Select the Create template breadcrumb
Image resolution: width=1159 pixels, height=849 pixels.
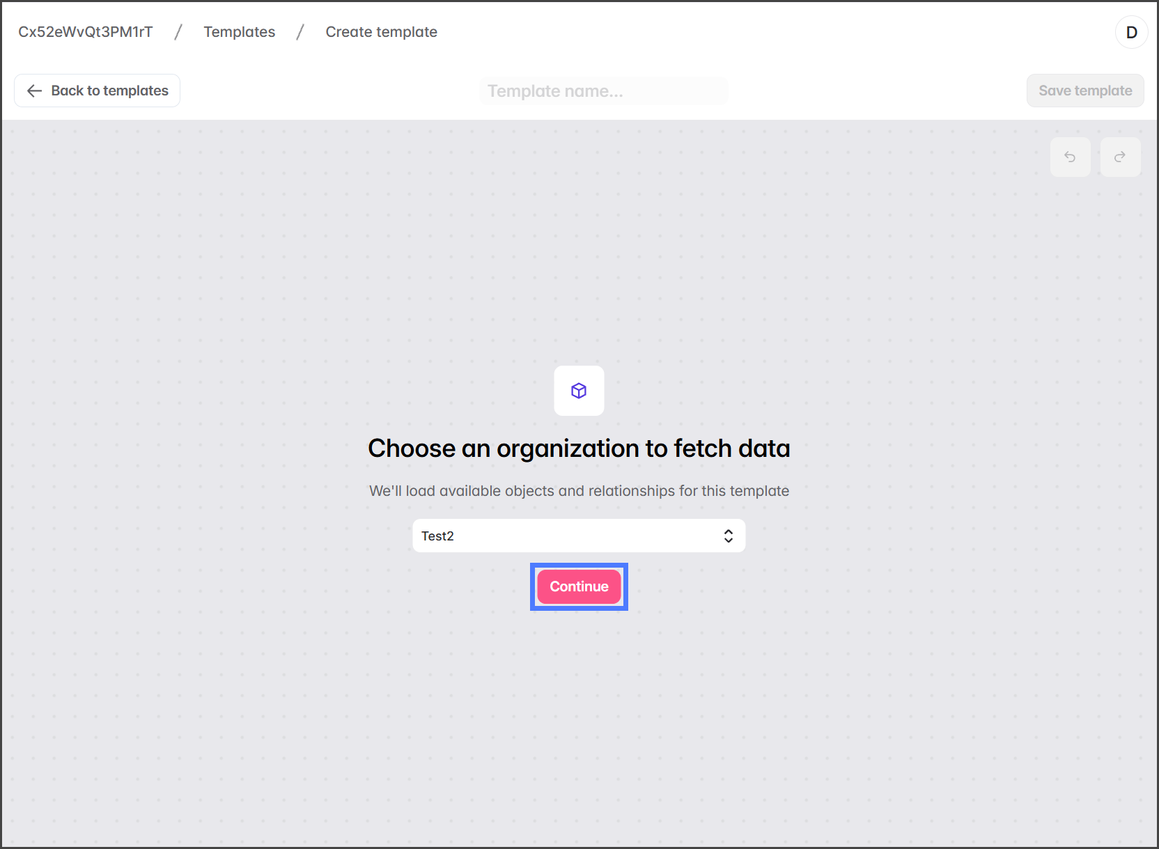(x=381, y=32)
